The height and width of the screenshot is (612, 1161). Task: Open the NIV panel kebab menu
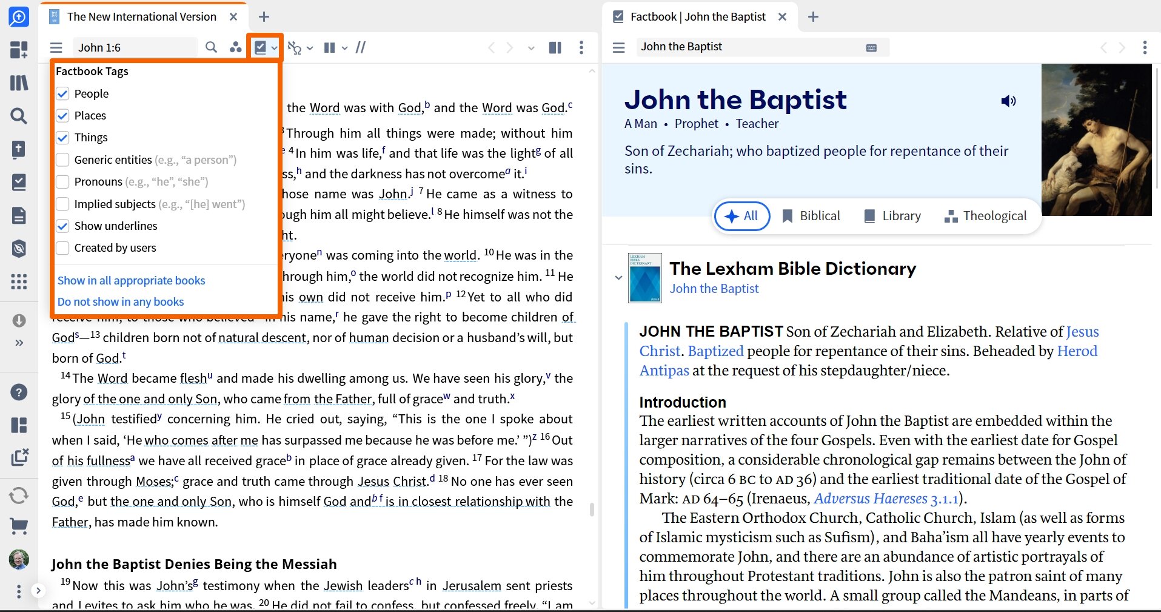[581, 47]
